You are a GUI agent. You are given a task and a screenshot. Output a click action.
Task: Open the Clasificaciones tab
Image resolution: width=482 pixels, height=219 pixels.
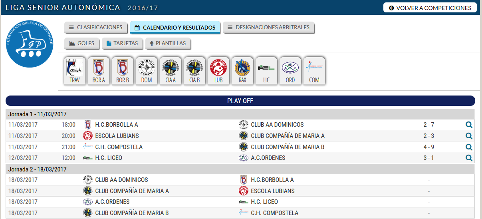pos(96,27)
